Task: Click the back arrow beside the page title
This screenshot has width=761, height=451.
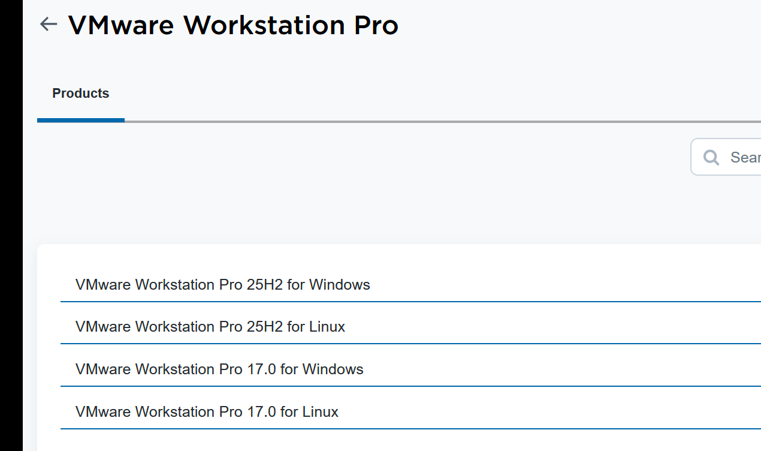Action: point(48,24)
